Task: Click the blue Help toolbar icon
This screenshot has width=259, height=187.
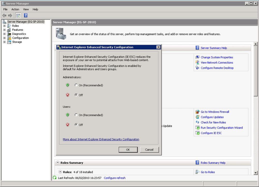Action: click(26, 15)
